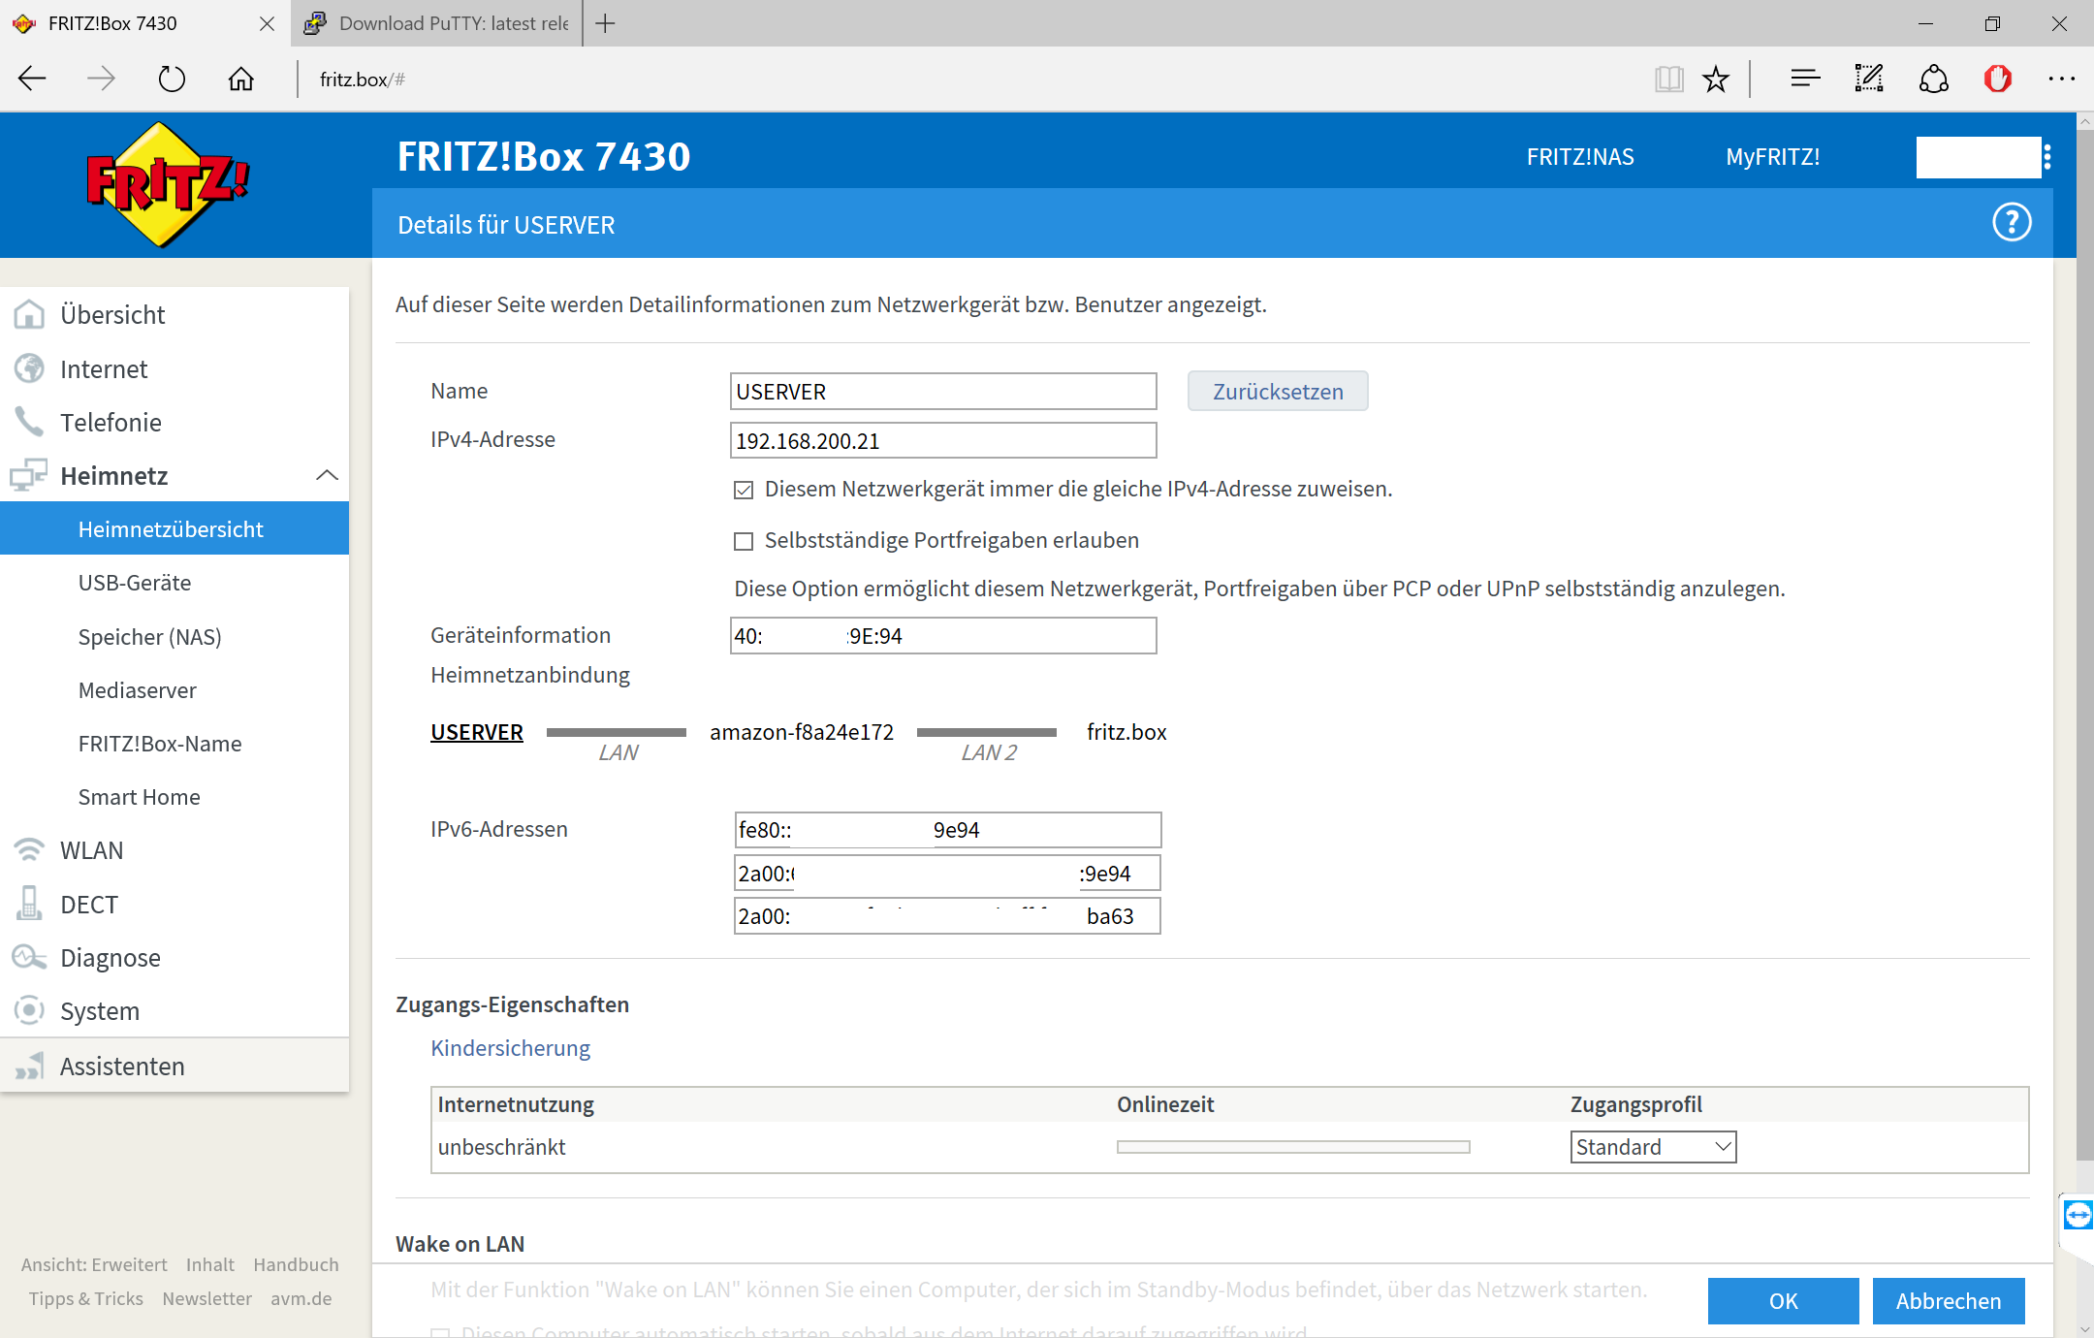Click the browser refresh button

click(x=172, y=80)
